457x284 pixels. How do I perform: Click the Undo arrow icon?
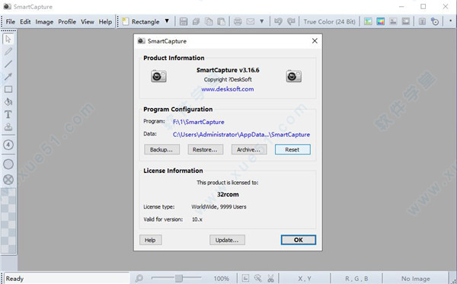(x=278, y=21)
